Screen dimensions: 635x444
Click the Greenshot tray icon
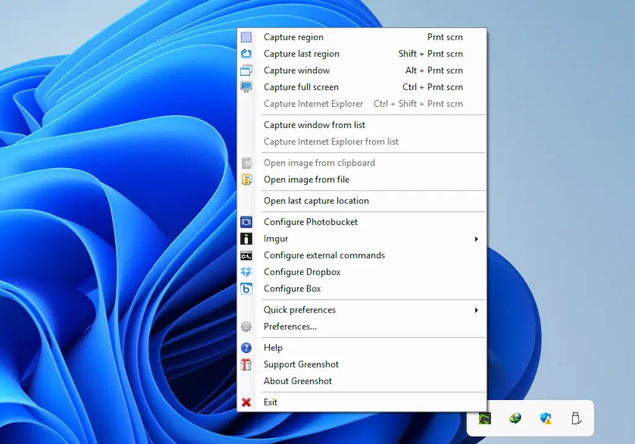click(x=484, y=418)
